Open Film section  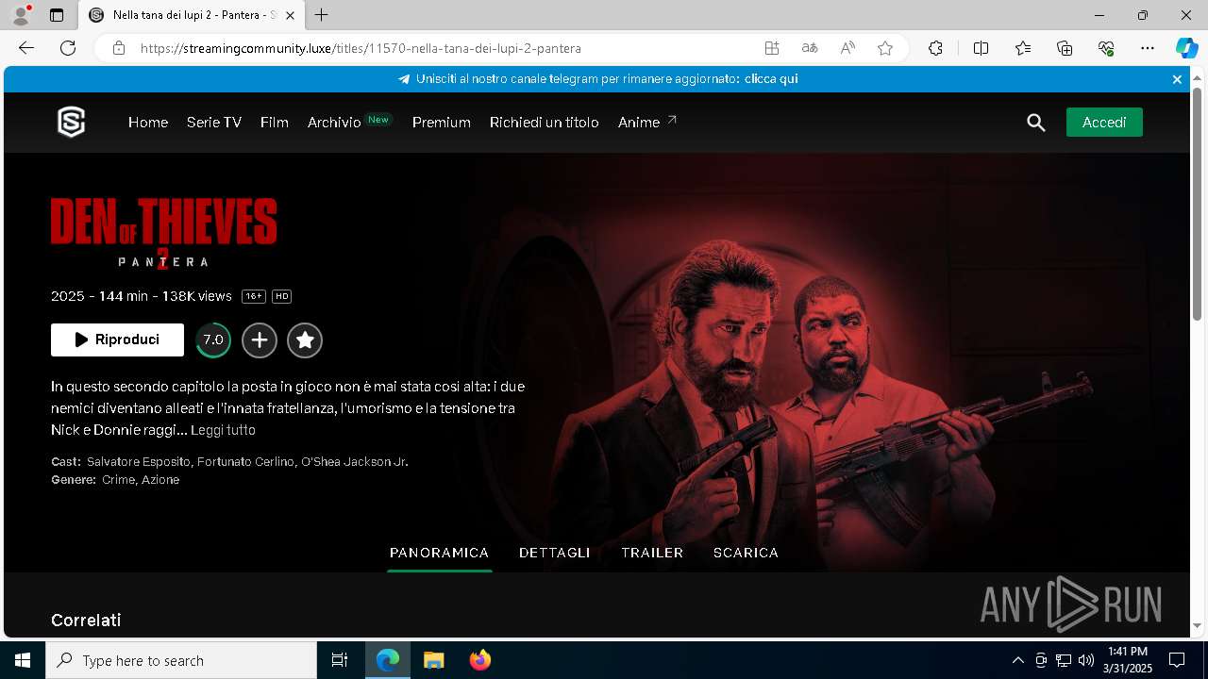[275, 123]
